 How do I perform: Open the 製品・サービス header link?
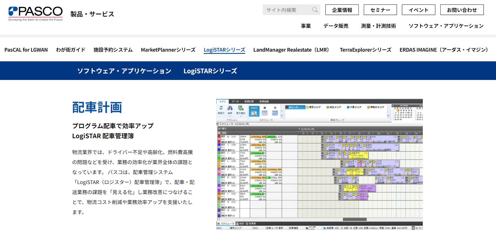tap(92, 14)
